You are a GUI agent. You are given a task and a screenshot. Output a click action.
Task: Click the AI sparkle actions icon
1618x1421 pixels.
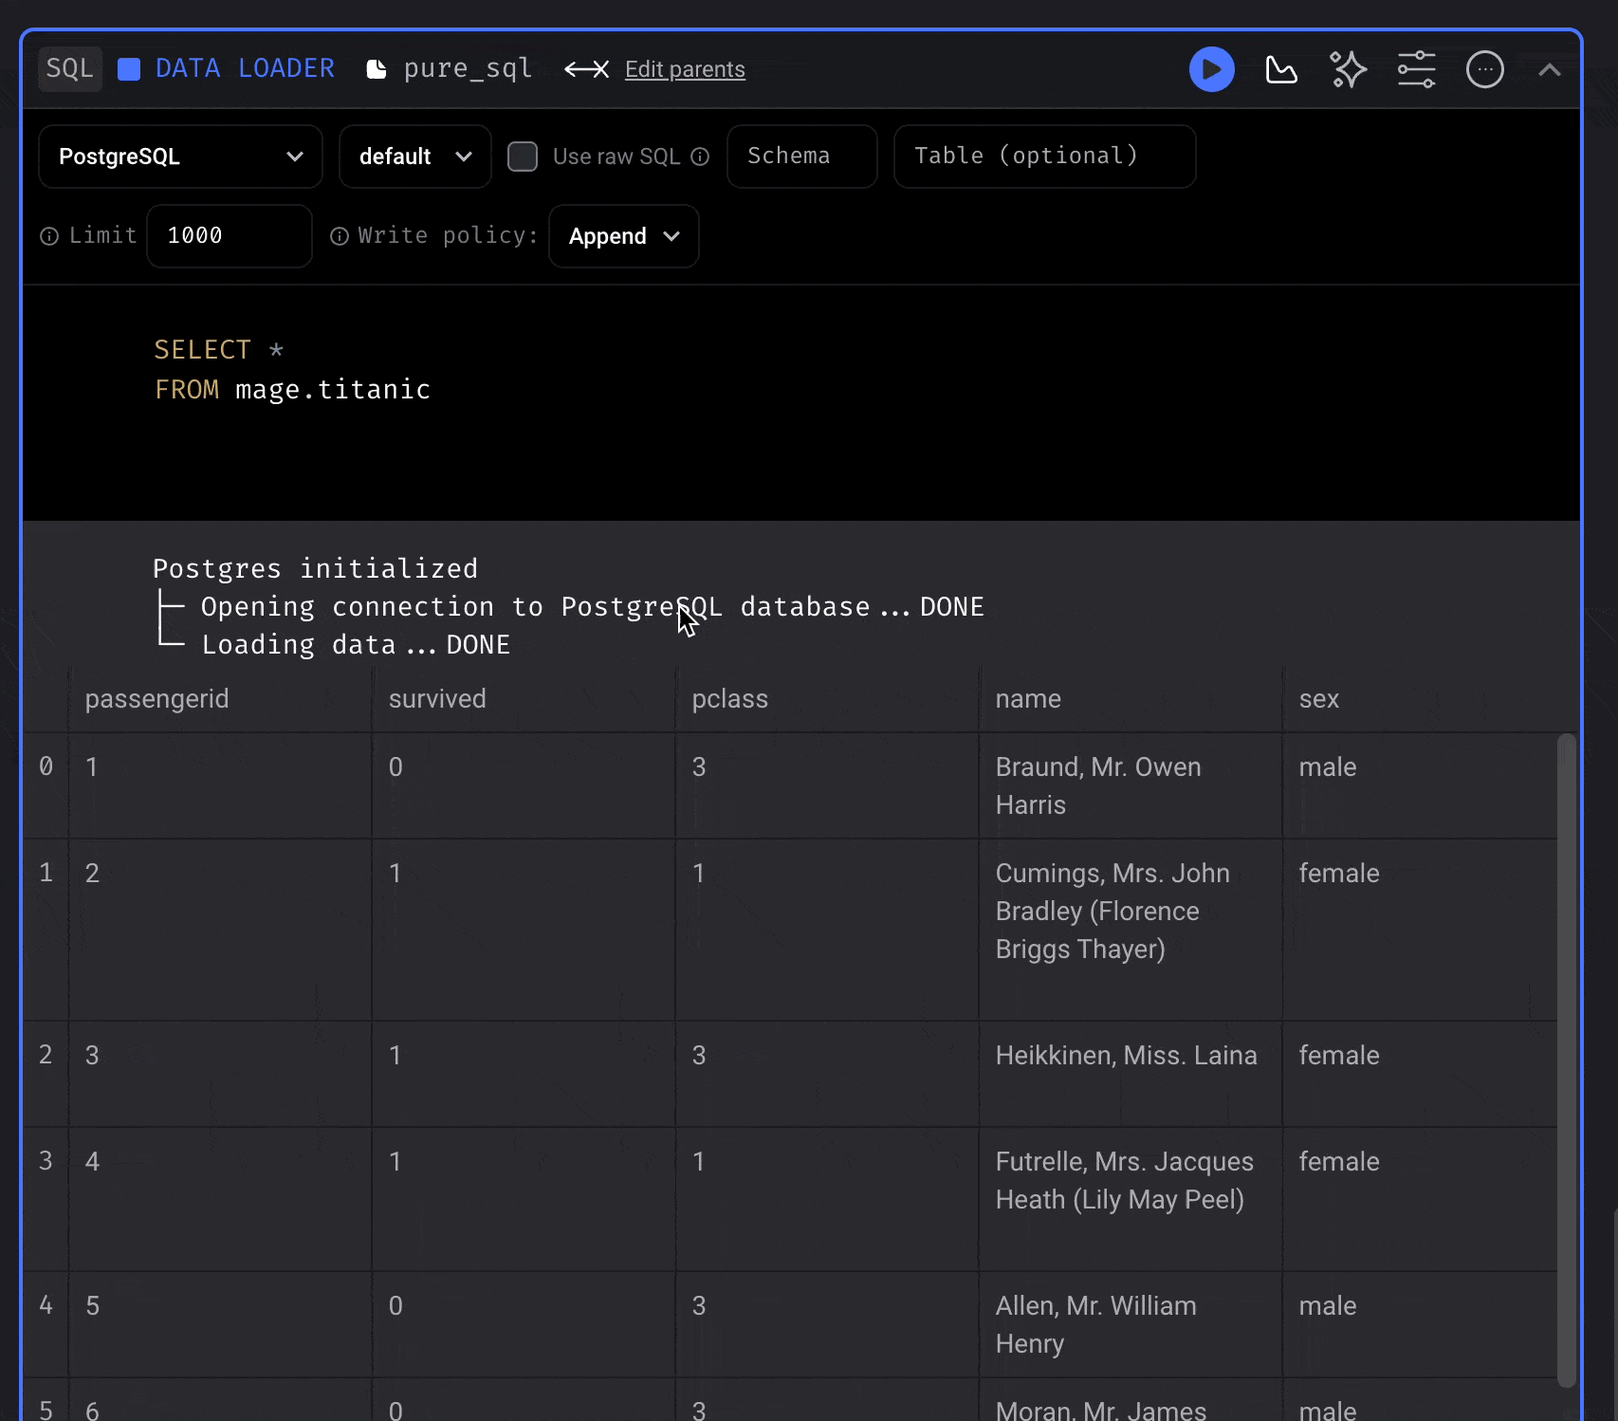tap(1348, 69)
